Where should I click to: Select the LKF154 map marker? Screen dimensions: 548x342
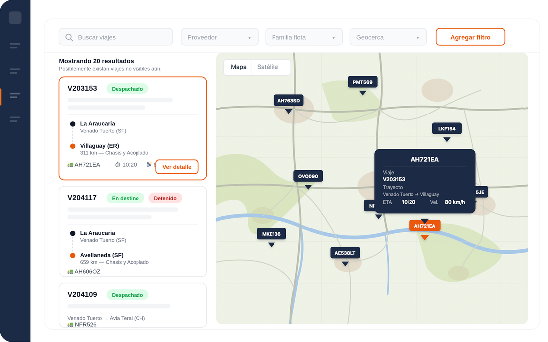click(447, 129)
